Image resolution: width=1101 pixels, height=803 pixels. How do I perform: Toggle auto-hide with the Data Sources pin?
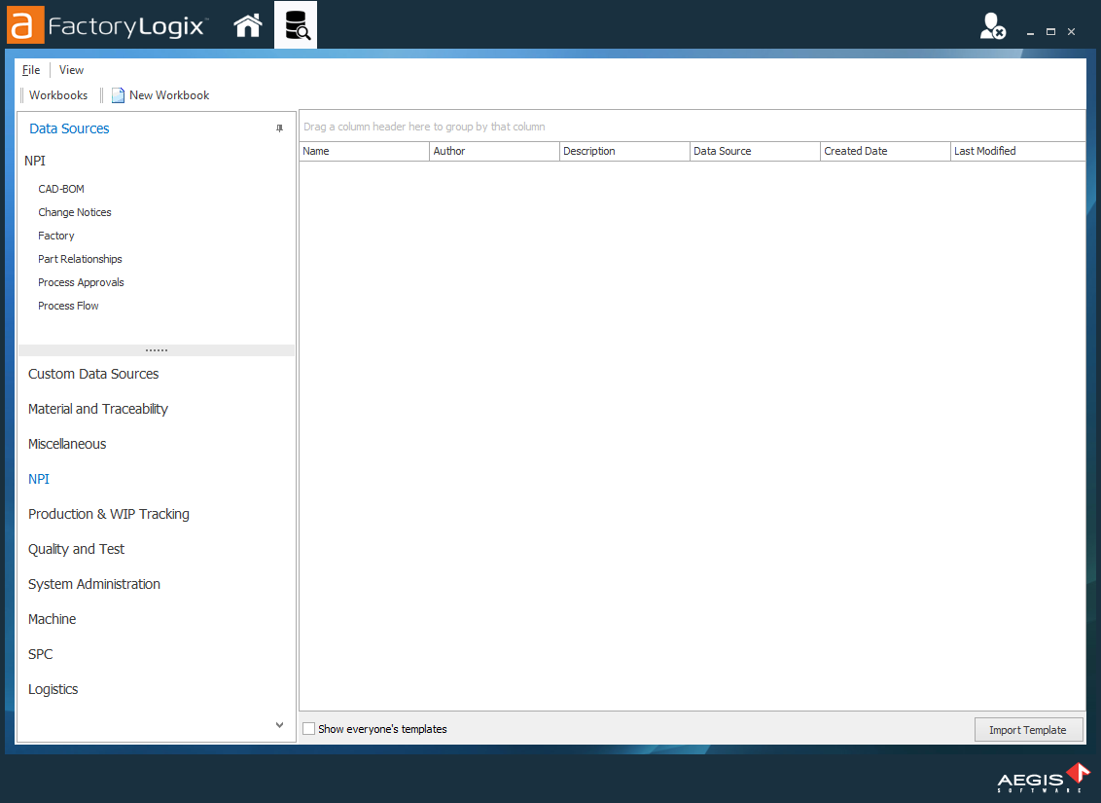pos(279,128)
